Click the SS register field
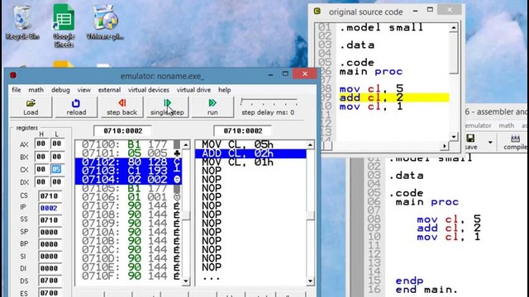The image size is (529, 297). pos(50,220)
